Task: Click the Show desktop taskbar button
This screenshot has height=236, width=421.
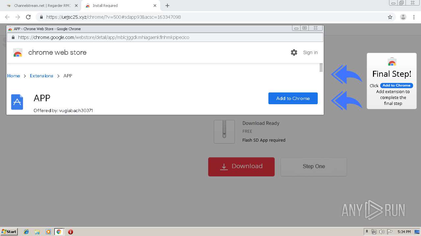Action: pyautogui.click(x=417, y=232)
